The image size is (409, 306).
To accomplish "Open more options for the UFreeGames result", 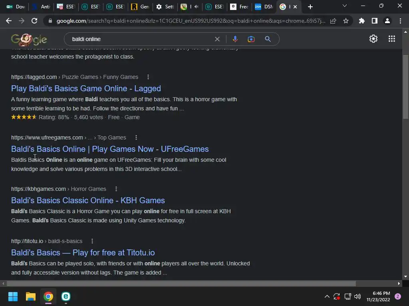I will [136, 137].
